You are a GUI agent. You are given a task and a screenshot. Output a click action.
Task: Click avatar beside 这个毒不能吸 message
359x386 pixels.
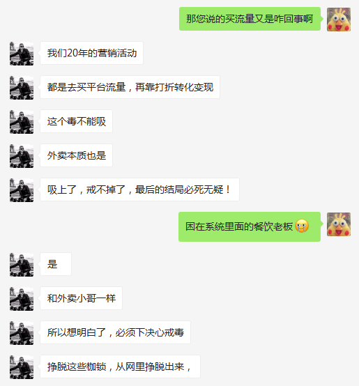pos(22,122)
